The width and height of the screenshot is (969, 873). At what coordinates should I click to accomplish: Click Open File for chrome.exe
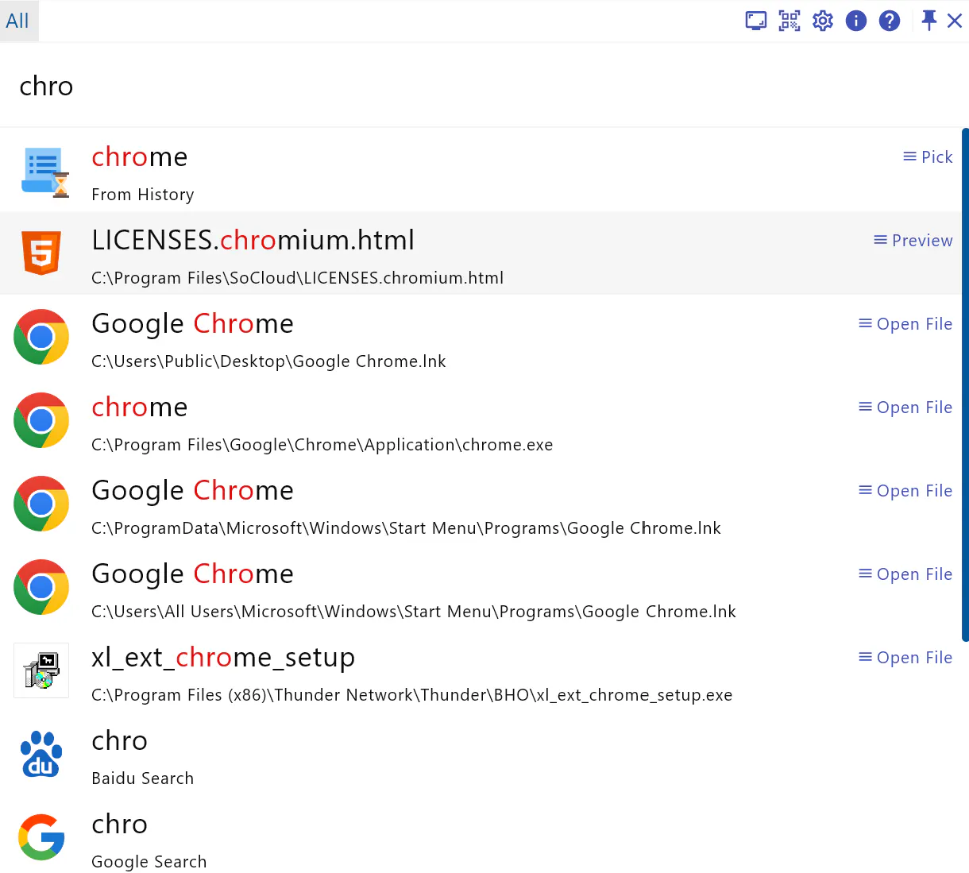[x=905, y=408]
